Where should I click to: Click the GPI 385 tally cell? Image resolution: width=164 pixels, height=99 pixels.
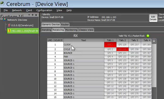pos(146,45)
